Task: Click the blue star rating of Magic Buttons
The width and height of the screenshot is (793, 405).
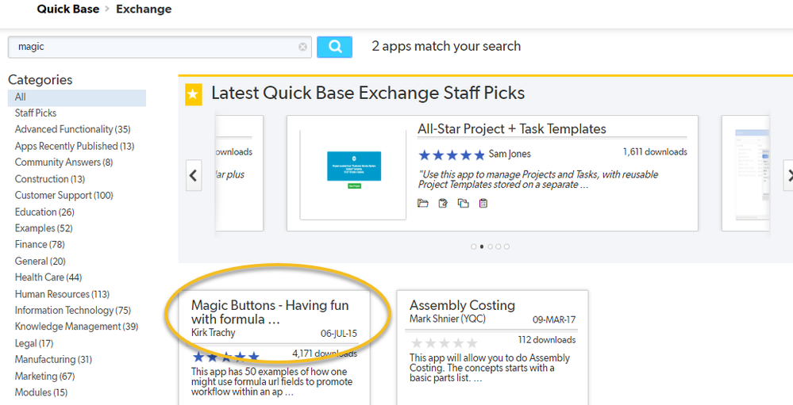Action: tap(226, 357)
